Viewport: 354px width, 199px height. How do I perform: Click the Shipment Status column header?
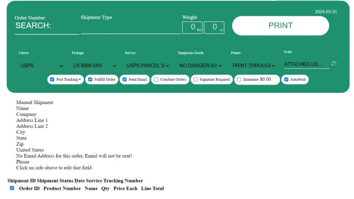click(55, 181)
